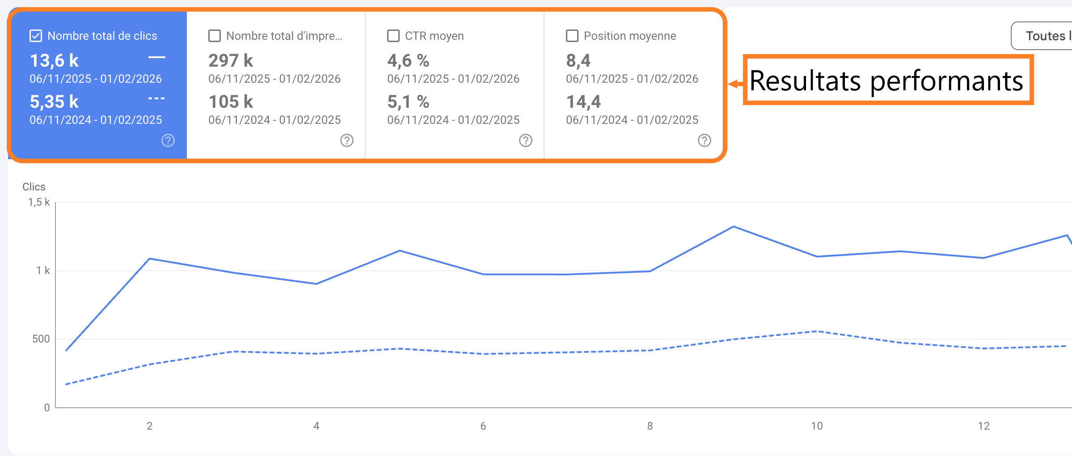Uncheck the Nombre total de clics checkbox
The image size is (1072, 456).
(36, 36)
